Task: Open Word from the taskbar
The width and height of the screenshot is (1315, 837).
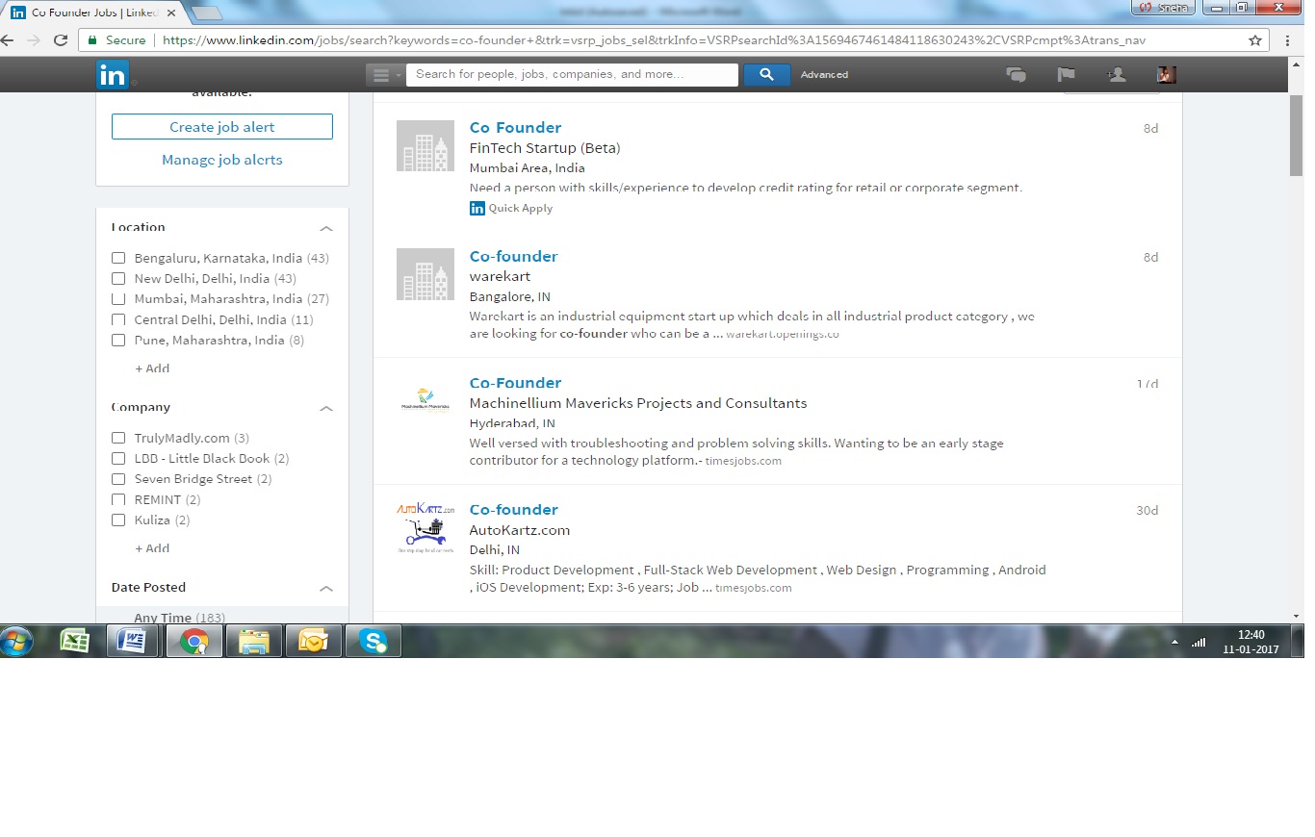Action: click(132, 641)
